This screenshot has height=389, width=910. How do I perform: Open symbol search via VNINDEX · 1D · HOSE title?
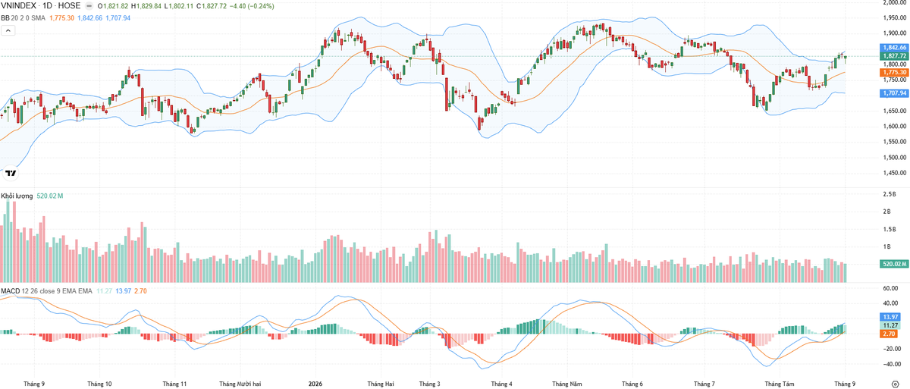point(40,6)
